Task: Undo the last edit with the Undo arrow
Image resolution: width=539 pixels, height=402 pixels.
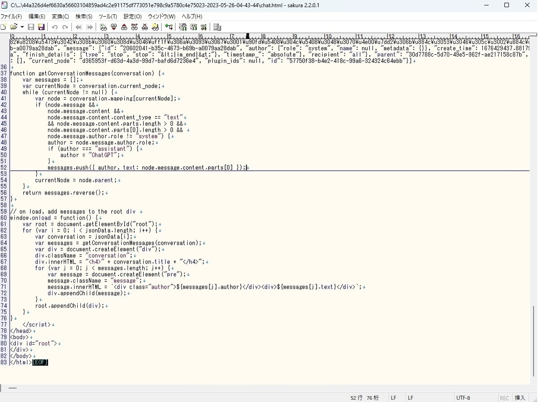Action: click(x=54, y=27)
